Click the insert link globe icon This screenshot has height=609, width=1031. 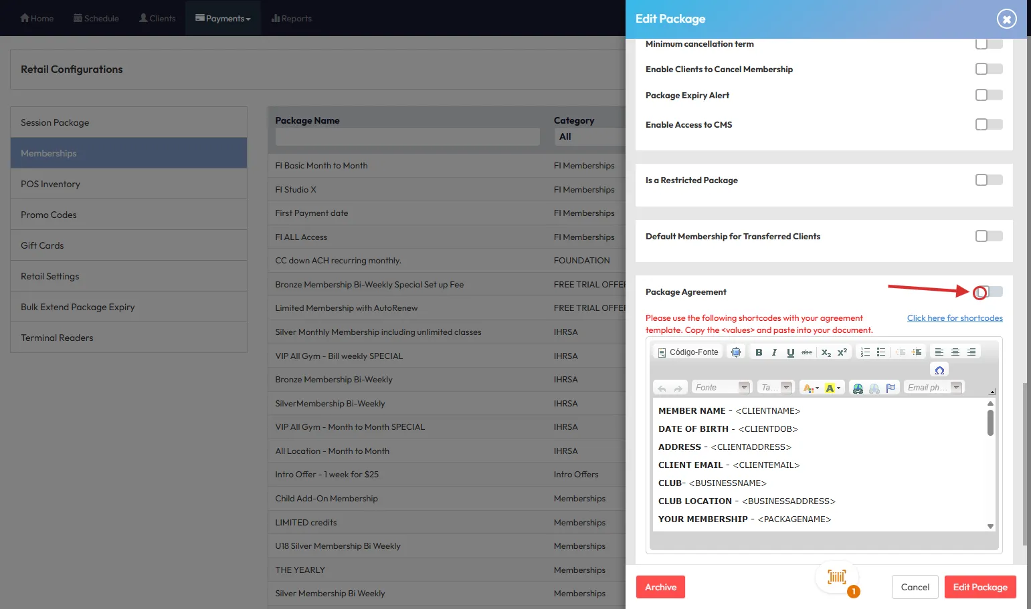(x=858, y=388)
